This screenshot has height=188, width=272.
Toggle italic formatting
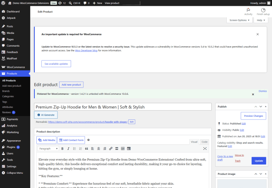click(68, 149)
